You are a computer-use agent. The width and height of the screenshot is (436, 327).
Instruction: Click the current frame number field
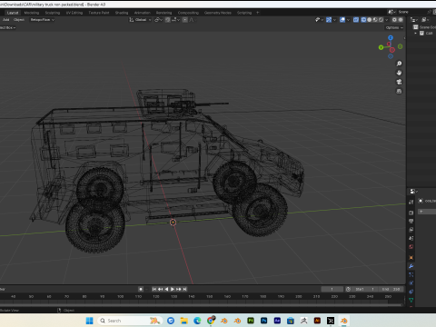pos(332,289)
